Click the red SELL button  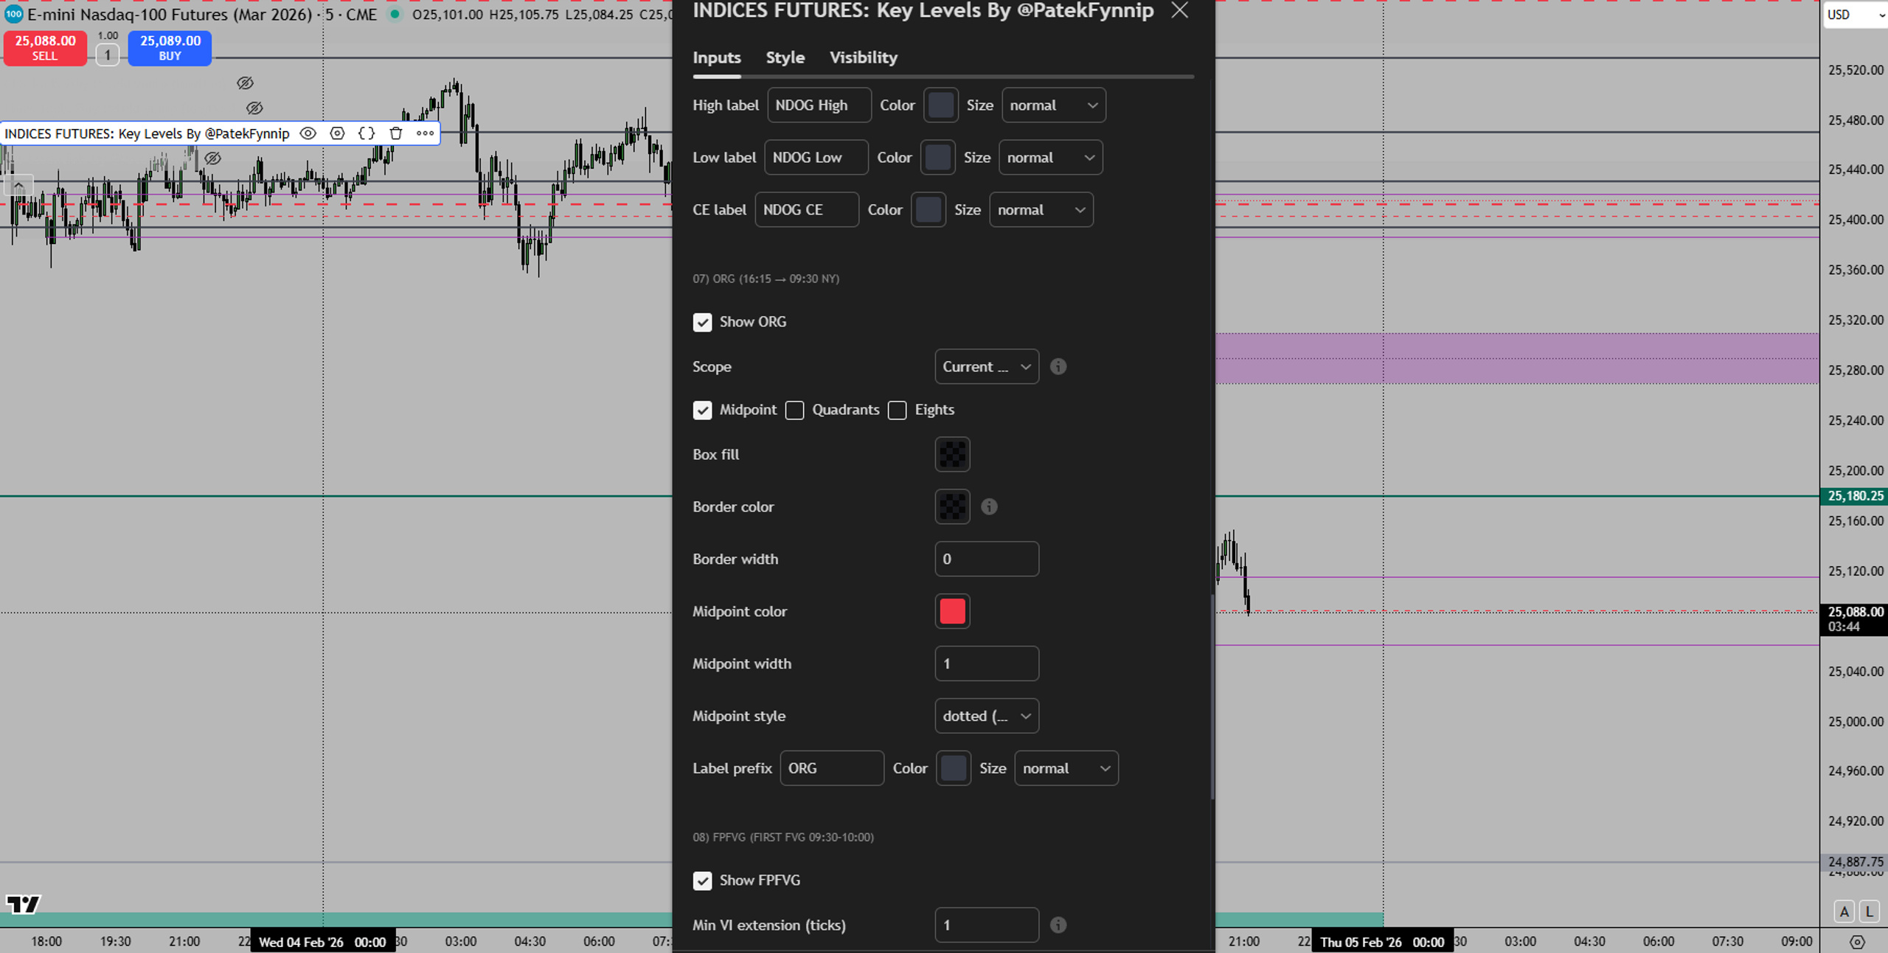click(45, 48)
